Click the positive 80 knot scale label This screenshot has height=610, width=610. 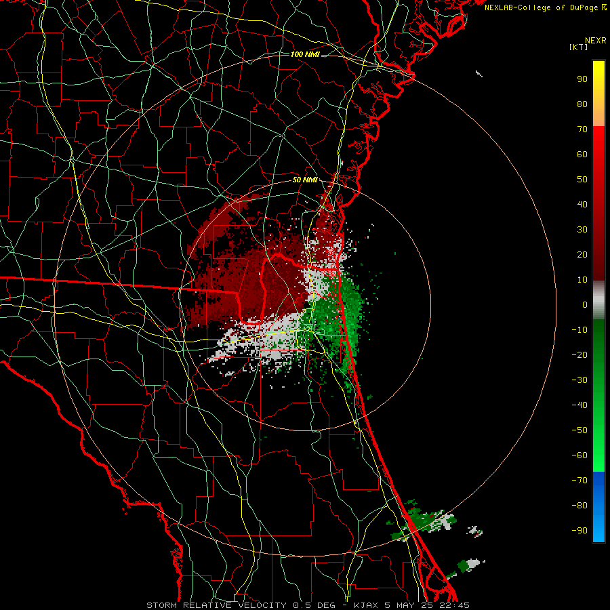(x=582, y=104)
